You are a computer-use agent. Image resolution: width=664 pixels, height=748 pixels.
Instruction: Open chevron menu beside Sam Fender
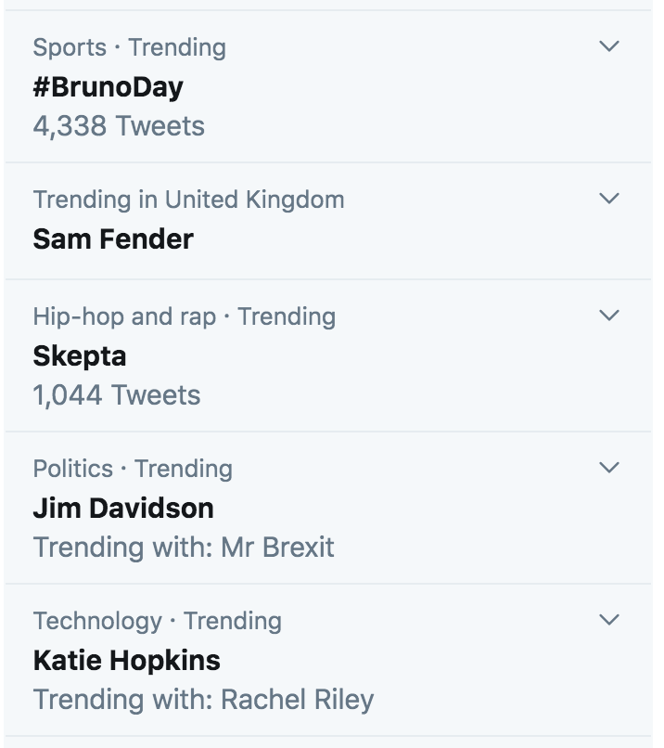[x=608, y=199]
